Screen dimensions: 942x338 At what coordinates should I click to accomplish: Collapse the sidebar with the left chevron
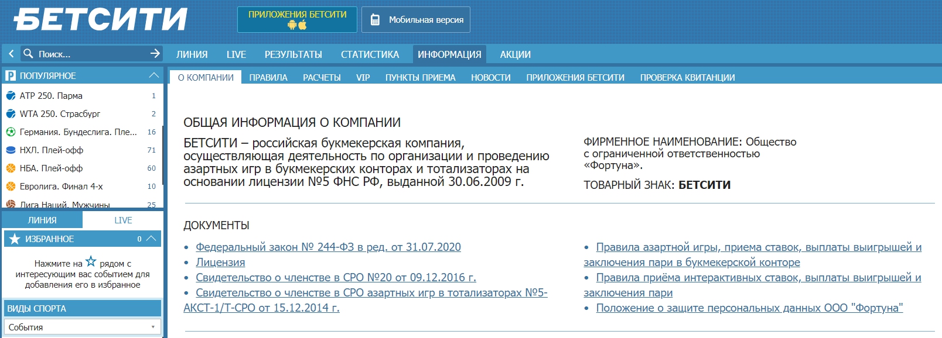pyautogui.click(x=11, y=54)
